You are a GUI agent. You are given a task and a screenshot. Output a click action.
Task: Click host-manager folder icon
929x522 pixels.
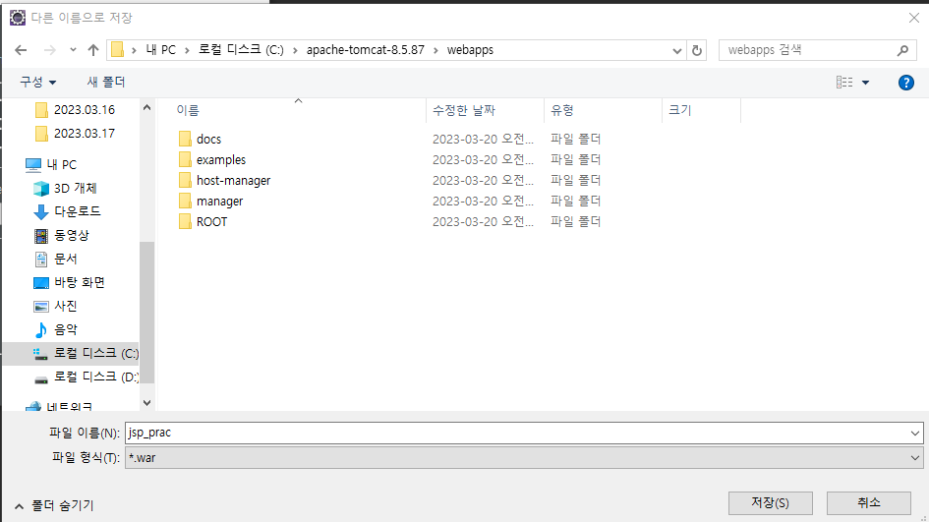click(x=185, y=181)
